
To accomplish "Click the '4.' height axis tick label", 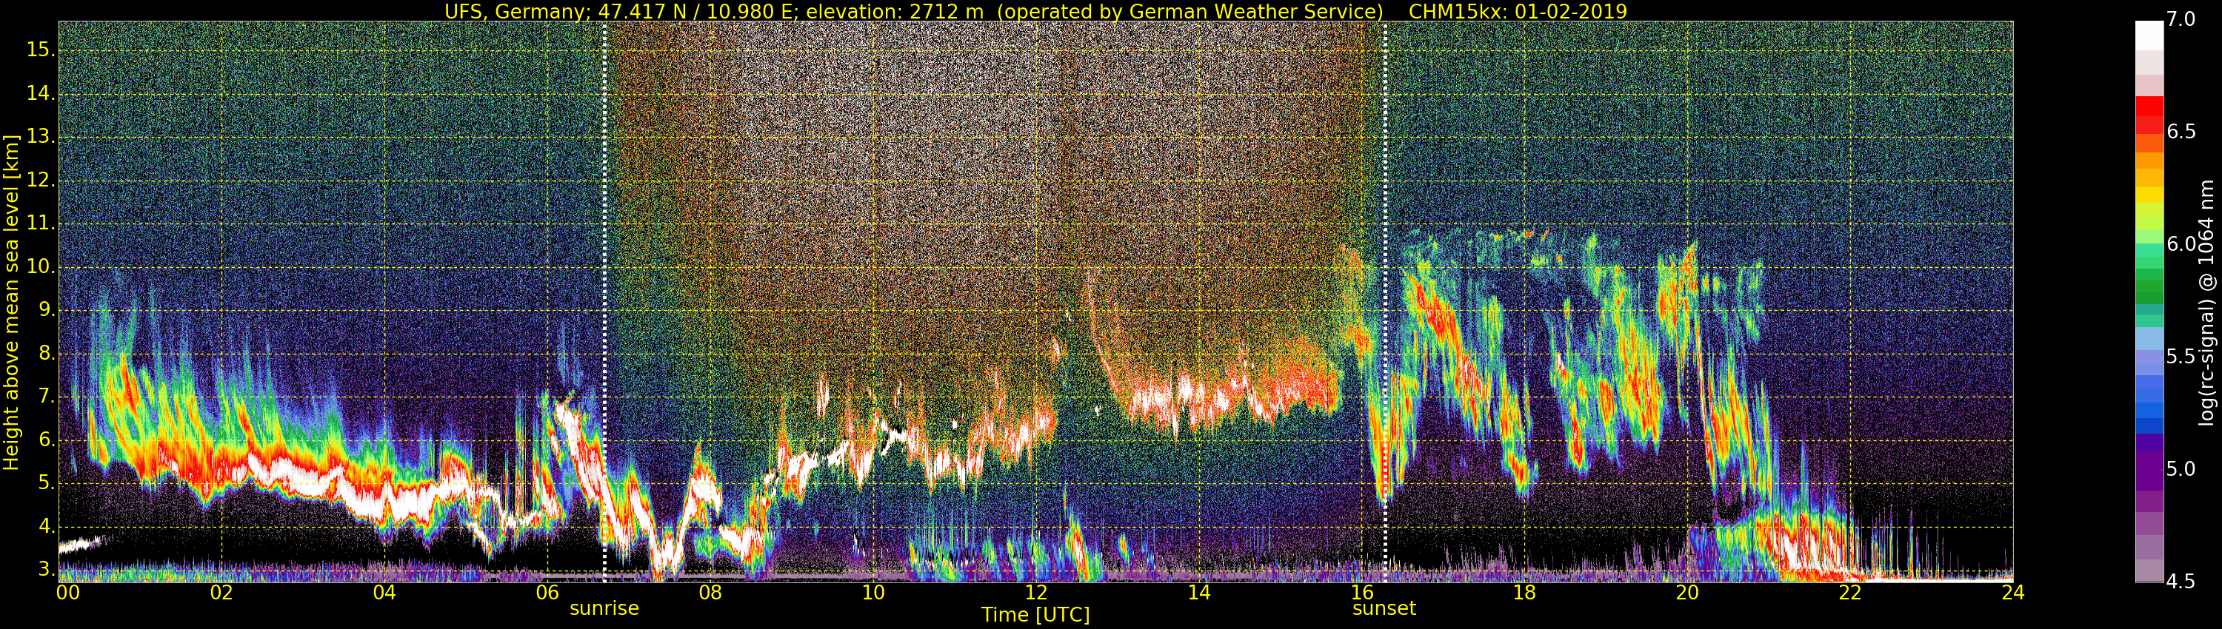I will tap(47, 526).
